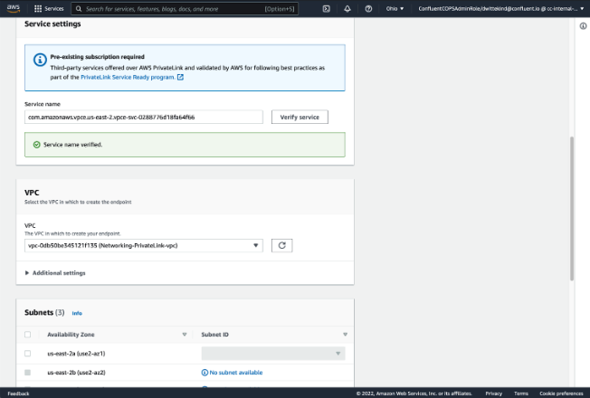
Task: Open subnet ID dropdown for us-east-2a
Action: (273, 354)
